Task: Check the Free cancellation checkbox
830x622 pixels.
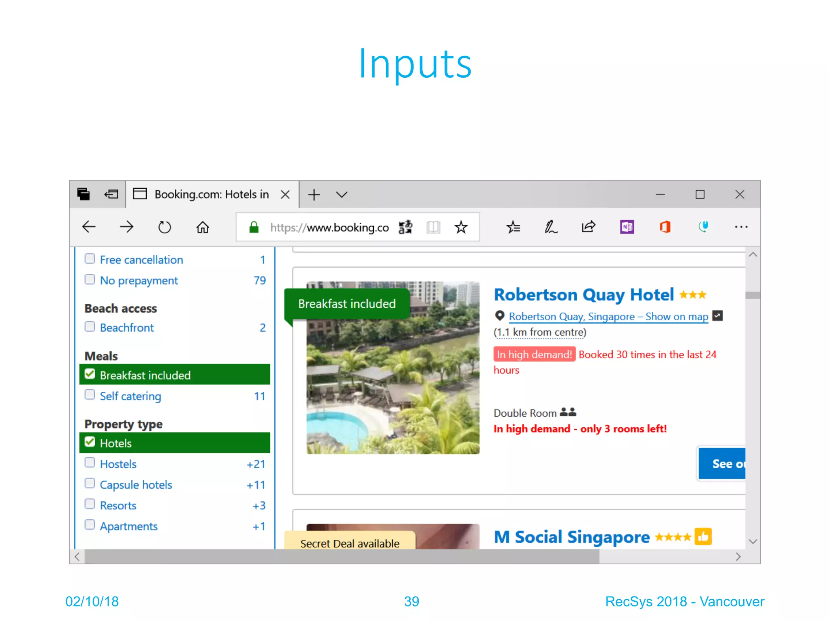Action: 90,259
